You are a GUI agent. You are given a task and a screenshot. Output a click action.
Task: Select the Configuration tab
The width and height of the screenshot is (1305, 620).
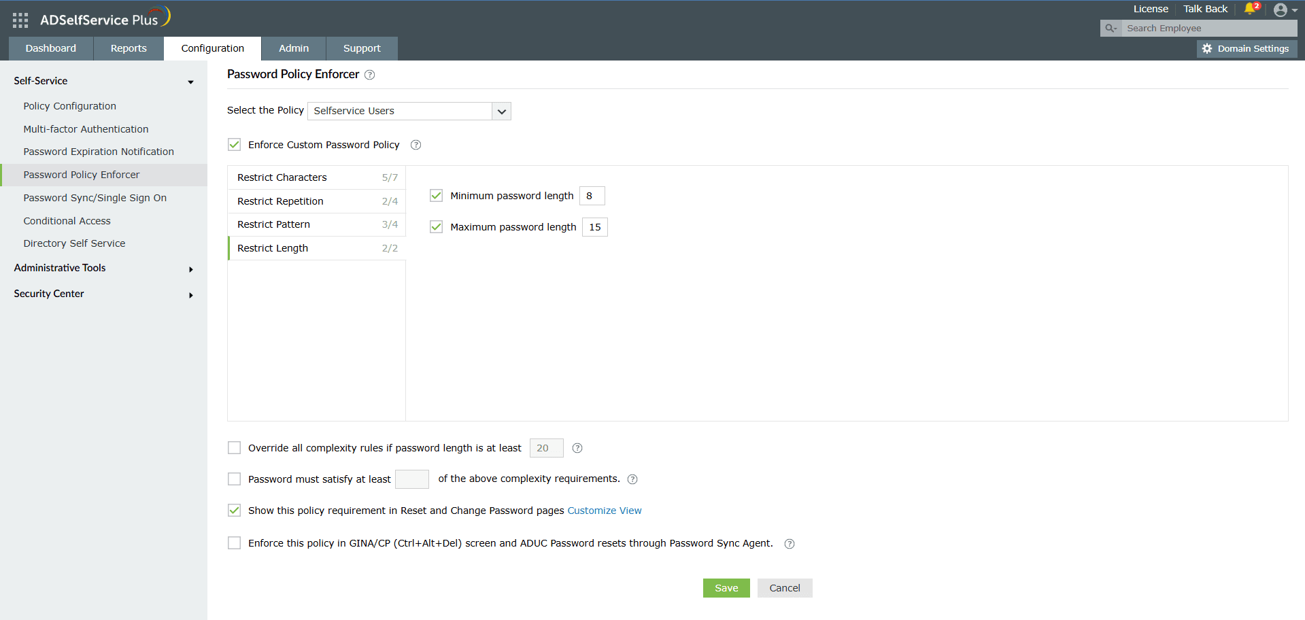click(x=213, y=48)
